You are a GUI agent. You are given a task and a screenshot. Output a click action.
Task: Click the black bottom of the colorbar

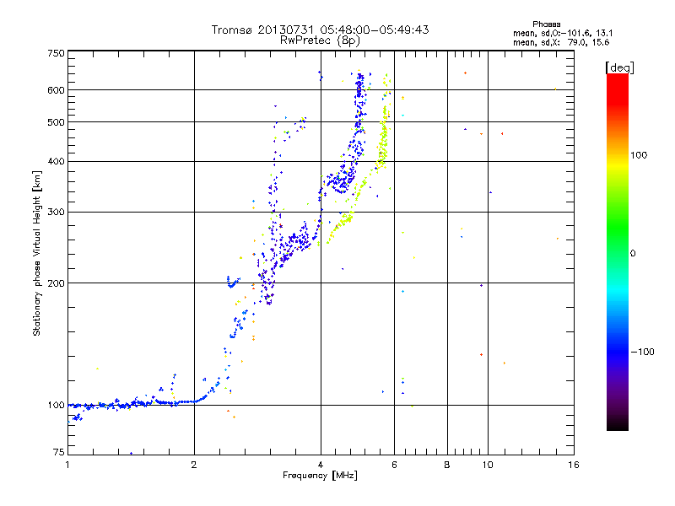pos(618,424)
